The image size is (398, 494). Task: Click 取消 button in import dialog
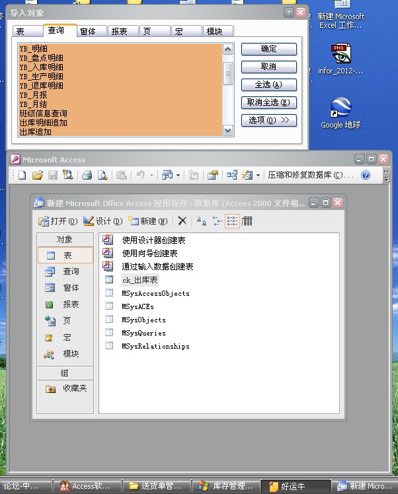pyautogui.click(x=268, y=67)
